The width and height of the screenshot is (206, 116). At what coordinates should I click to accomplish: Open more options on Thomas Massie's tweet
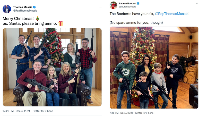click(100, 7)
